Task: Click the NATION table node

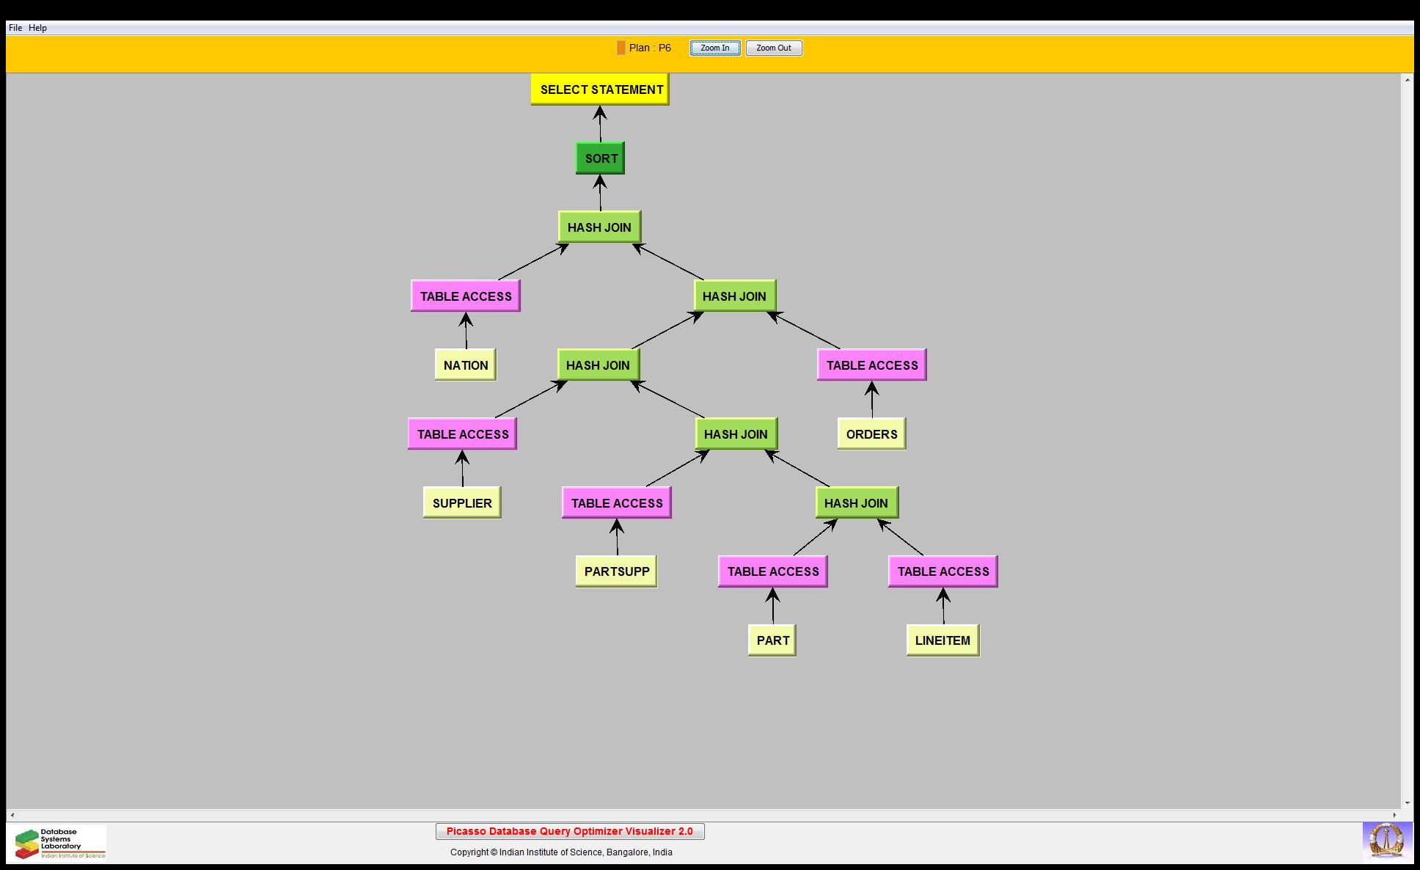Action: [465, 365]
